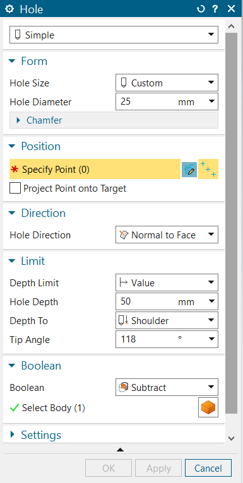The height and width of the screenshot is (483, 243).
Task: Open the Hole Size Custom dropdown
Action: 167,83
